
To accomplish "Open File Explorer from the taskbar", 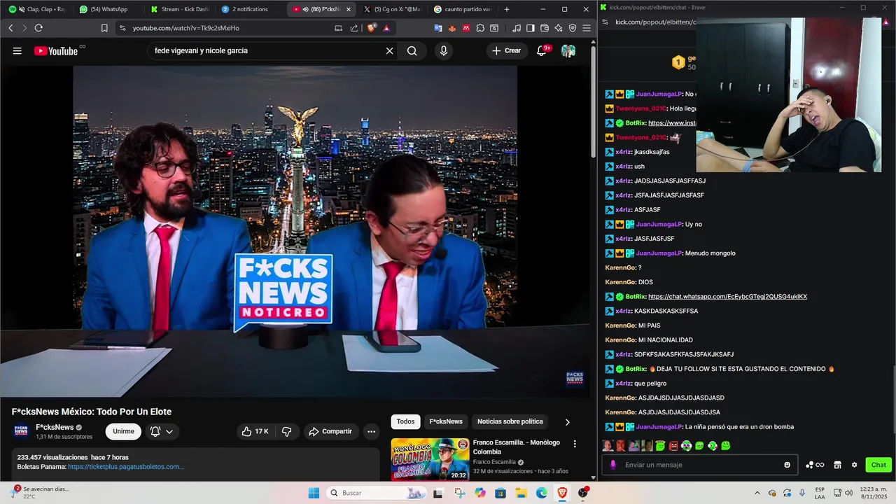I will [521, 493].
